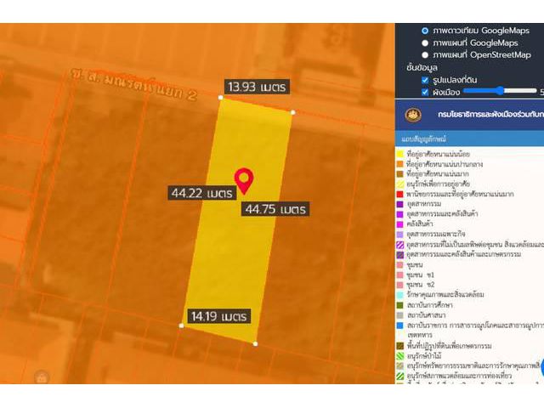Viewport: 544px width, 408px height.
Task: Uncheck the รูปแปลงที่ดิน layer checkbox
Action: pos(425,80)
